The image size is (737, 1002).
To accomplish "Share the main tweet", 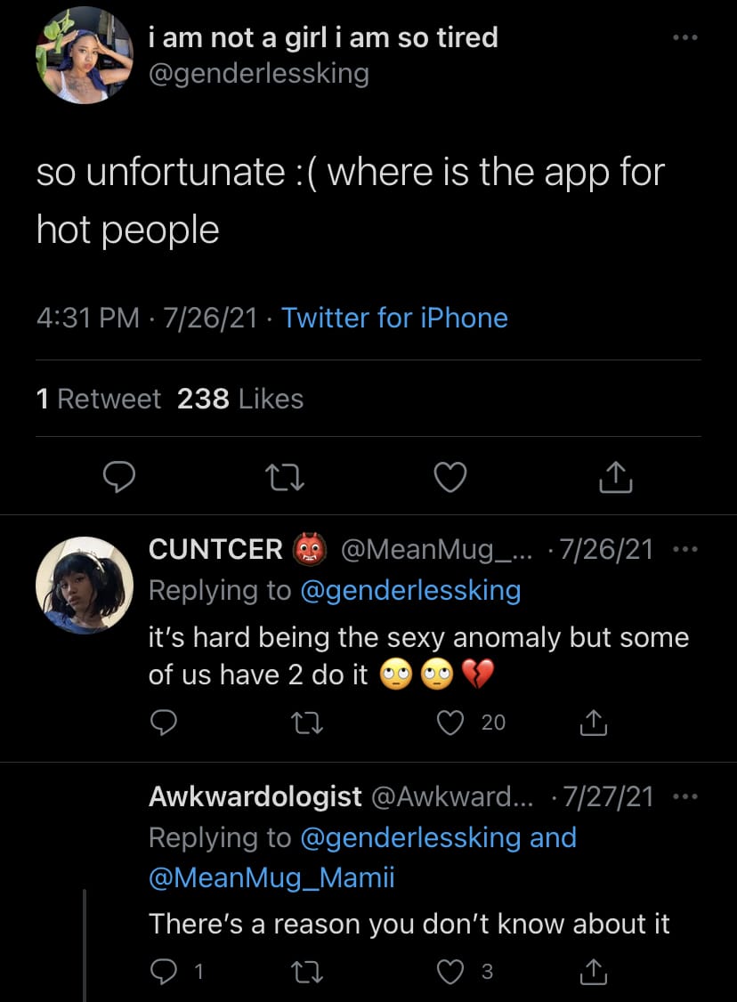I will pos(616,477).
